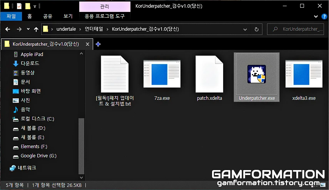Open the 음악 folder in the sidebar

[25, 109]
